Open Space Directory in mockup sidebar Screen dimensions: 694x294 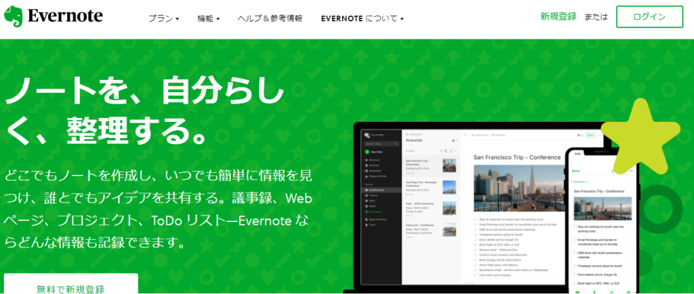tap(375, 219)
